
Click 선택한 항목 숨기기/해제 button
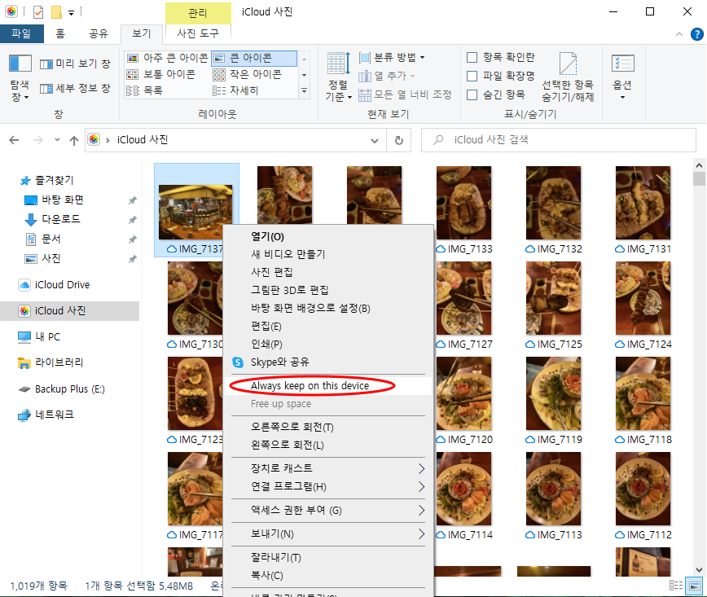pos(568,77)
